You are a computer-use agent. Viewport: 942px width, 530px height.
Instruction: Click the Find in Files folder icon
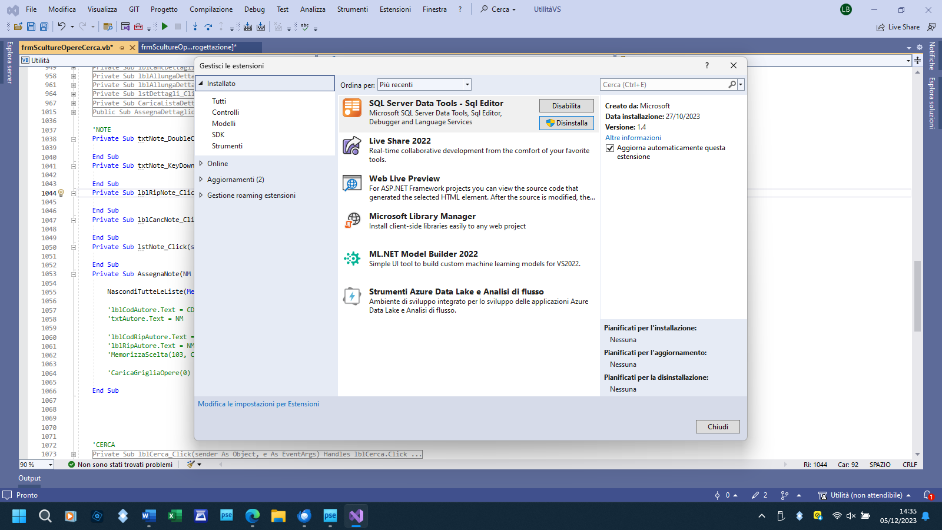[108, 26]
